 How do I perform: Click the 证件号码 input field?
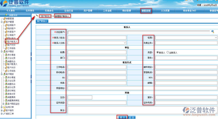186,102
